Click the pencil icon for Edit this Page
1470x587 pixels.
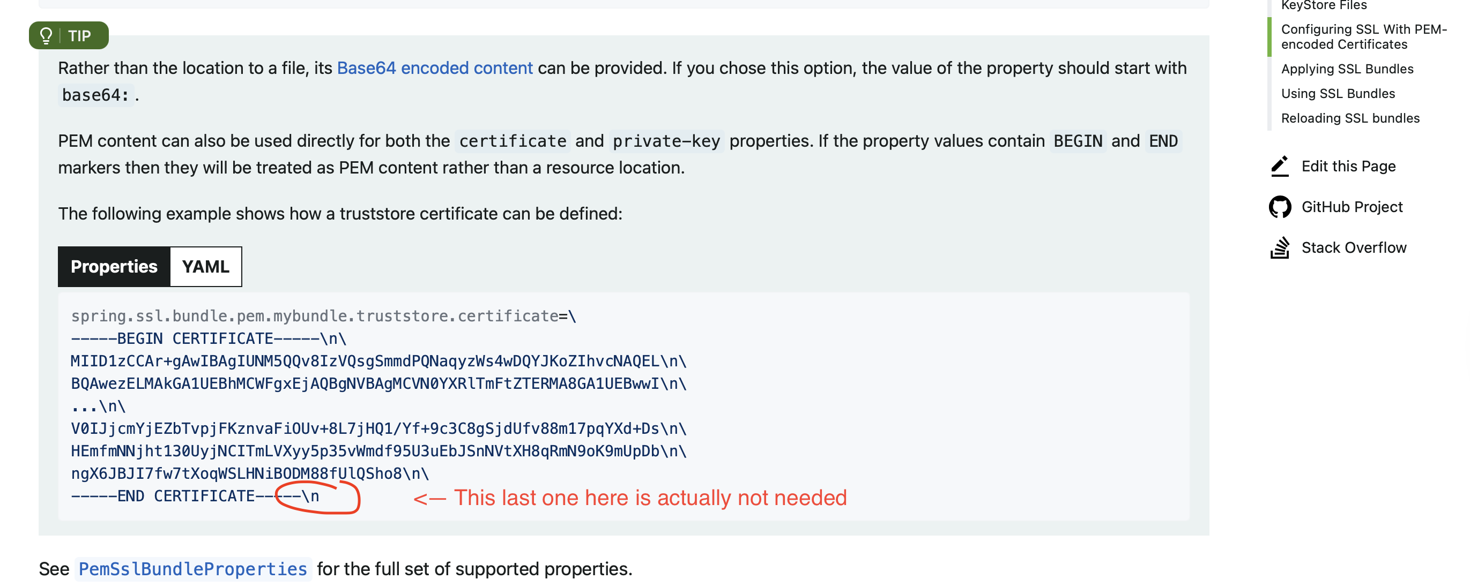click(x=1279, y=166)
